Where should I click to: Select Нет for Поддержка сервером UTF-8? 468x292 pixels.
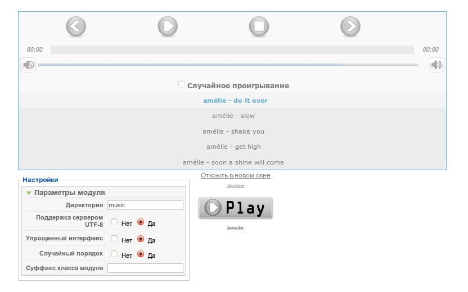[115, 222]
